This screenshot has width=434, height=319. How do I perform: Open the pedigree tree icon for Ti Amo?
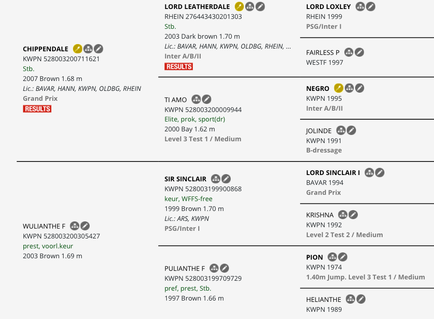click(x=196, y=99)
